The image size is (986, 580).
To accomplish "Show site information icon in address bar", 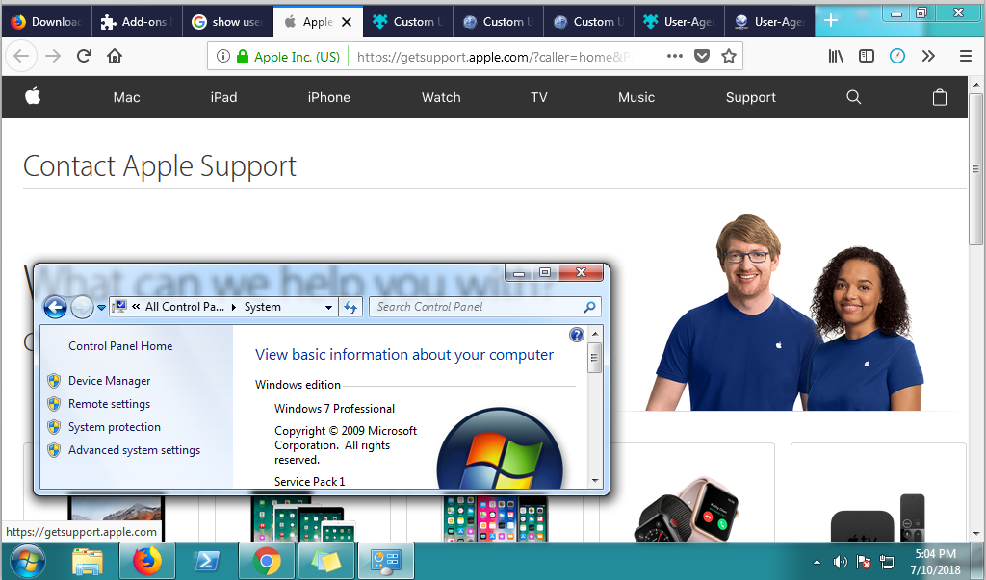I will pos(222,57).
